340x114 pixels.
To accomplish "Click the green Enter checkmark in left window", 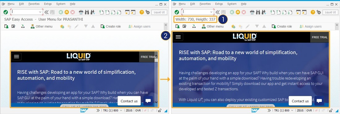I will [x=6, y=12].
